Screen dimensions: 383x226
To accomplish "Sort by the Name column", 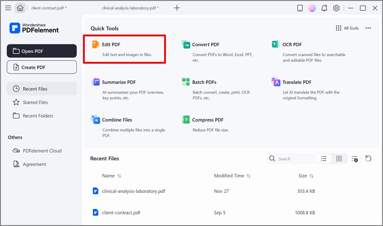I will point(112,176).
